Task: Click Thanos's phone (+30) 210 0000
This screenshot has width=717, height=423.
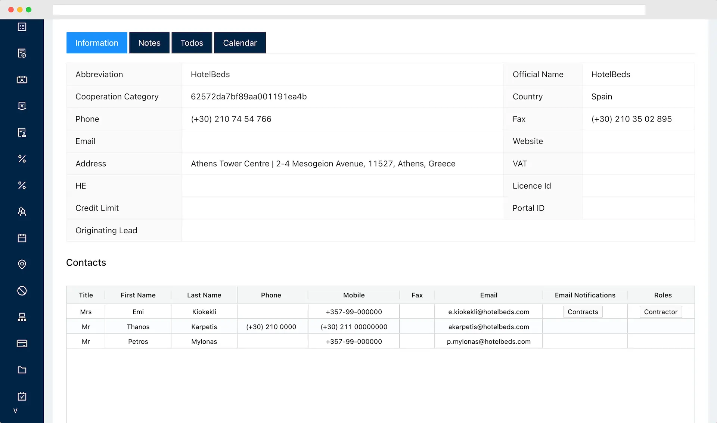Action: pyautogui.click(x=271, y=327)
